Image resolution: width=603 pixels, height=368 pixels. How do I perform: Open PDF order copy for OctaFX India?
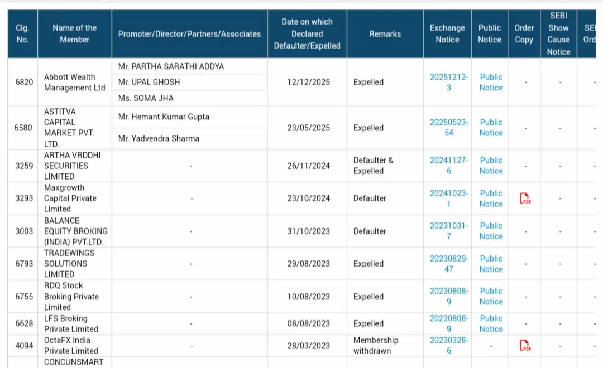524,345
